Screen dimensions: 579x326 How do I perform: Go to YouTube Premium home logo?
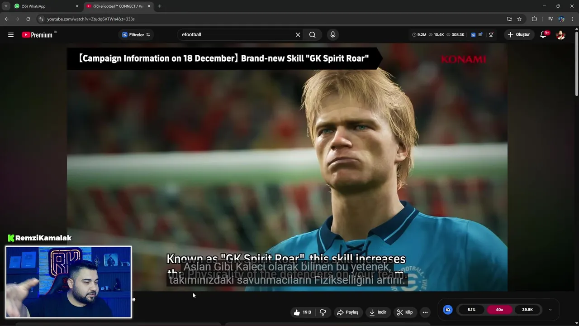38,35
